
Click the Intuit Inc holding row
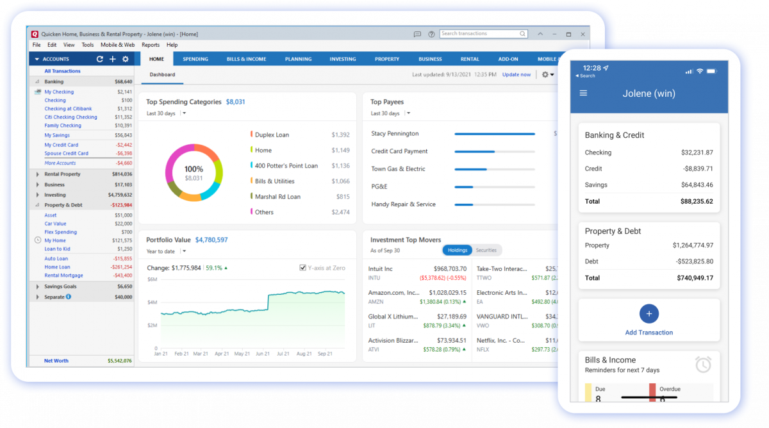click(417, 274)
